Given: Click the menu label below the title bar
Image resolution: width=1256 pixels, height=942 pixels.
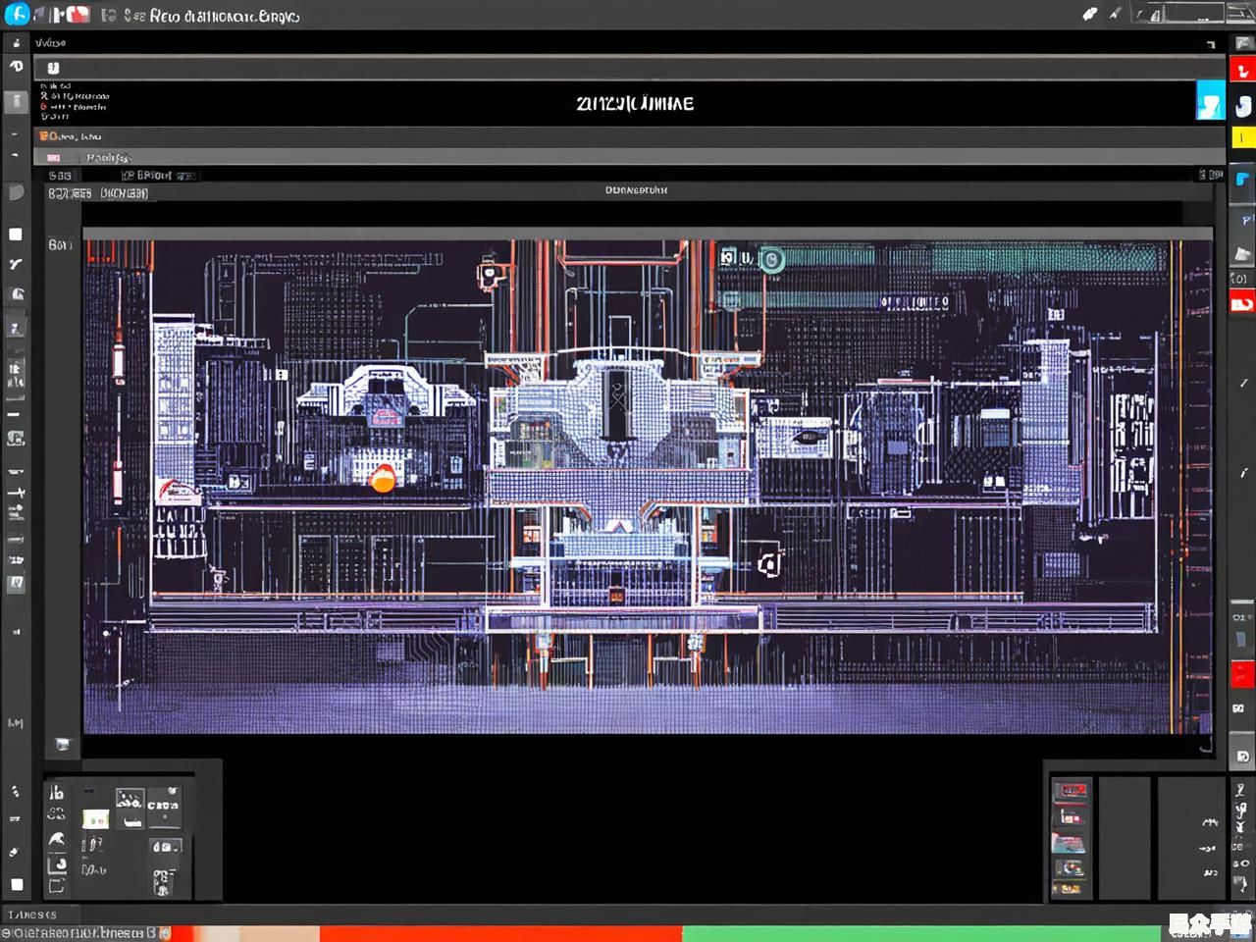Looking at the screenshot, I should [x=50, y=43].
